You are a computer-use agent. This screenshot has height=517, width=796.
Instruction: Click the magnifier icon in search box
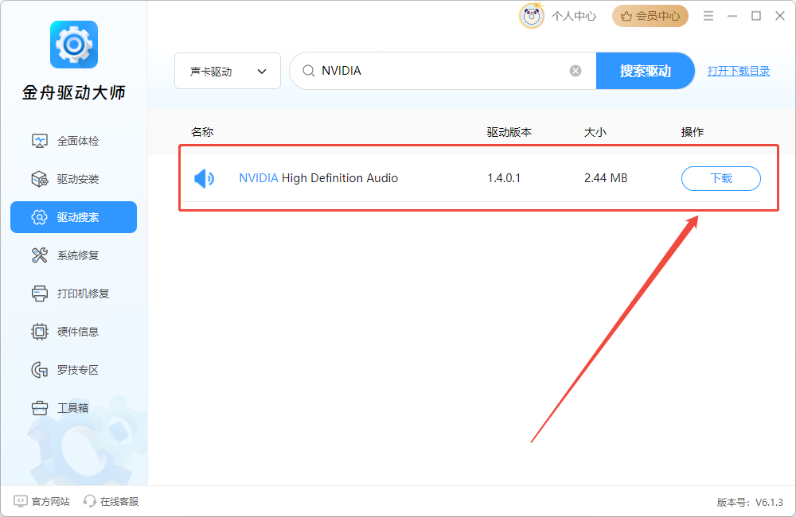(308, 71)
